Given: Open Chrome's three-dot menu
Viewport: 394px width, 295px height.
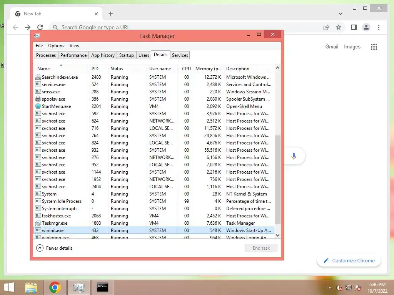Looking at the screenshot, I should click(x=379, y=27).
